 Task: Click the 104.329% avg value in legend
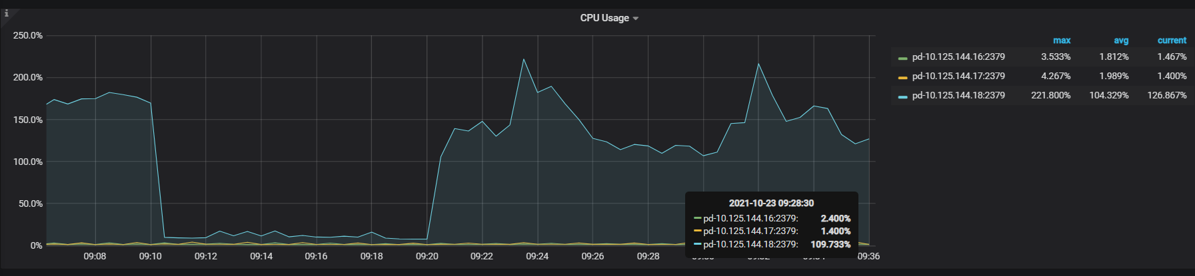[x=1109, y=96]
